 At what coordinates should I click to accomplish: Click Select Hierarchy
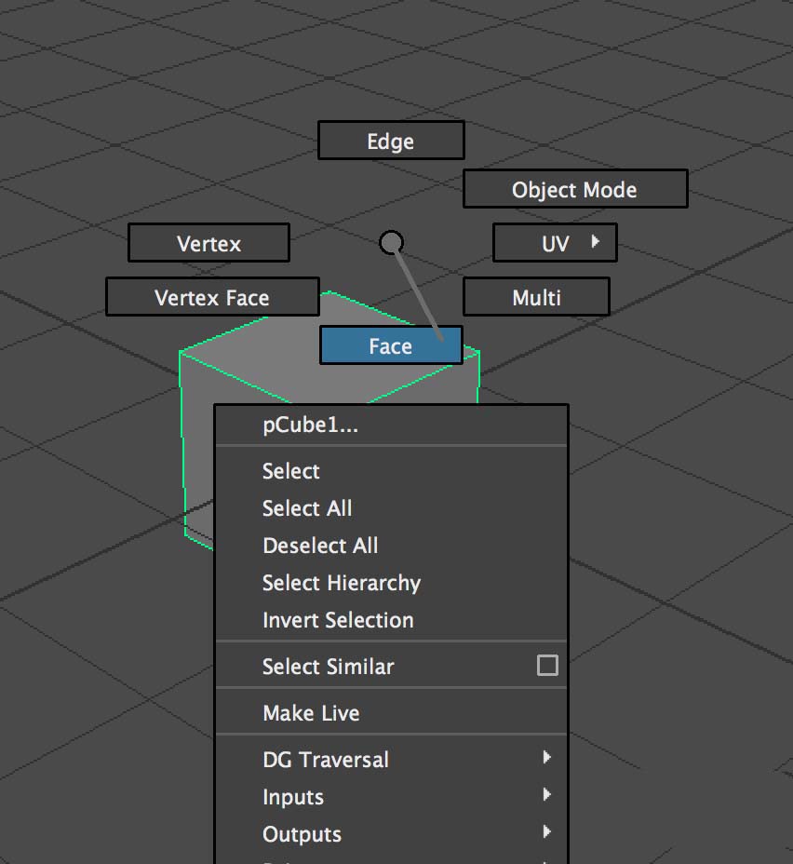pos(391,583)
